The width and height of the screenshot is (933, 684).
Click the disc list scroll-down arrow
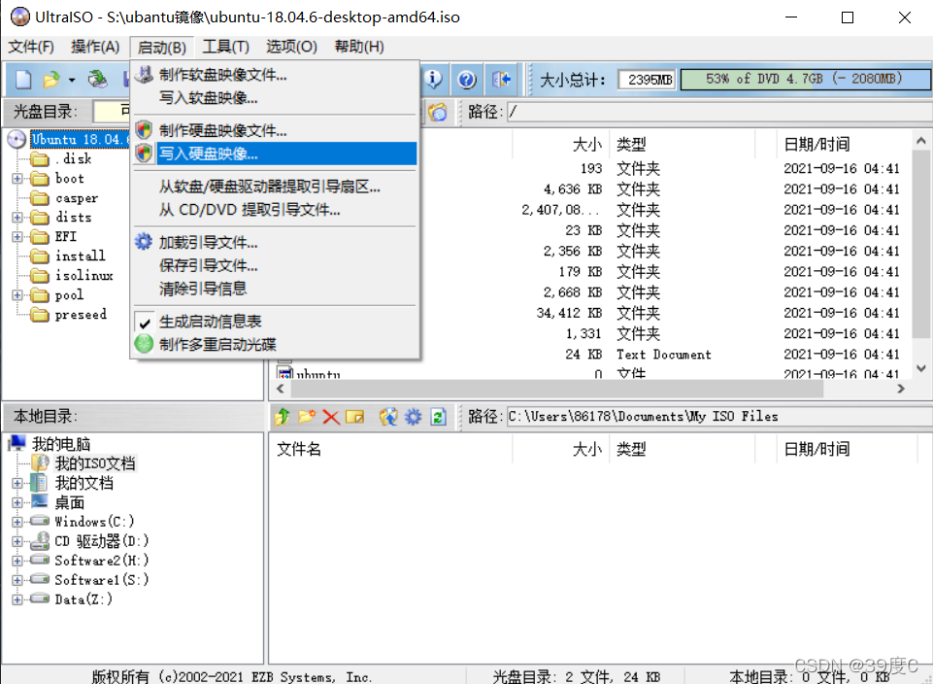tap(920, 368)
